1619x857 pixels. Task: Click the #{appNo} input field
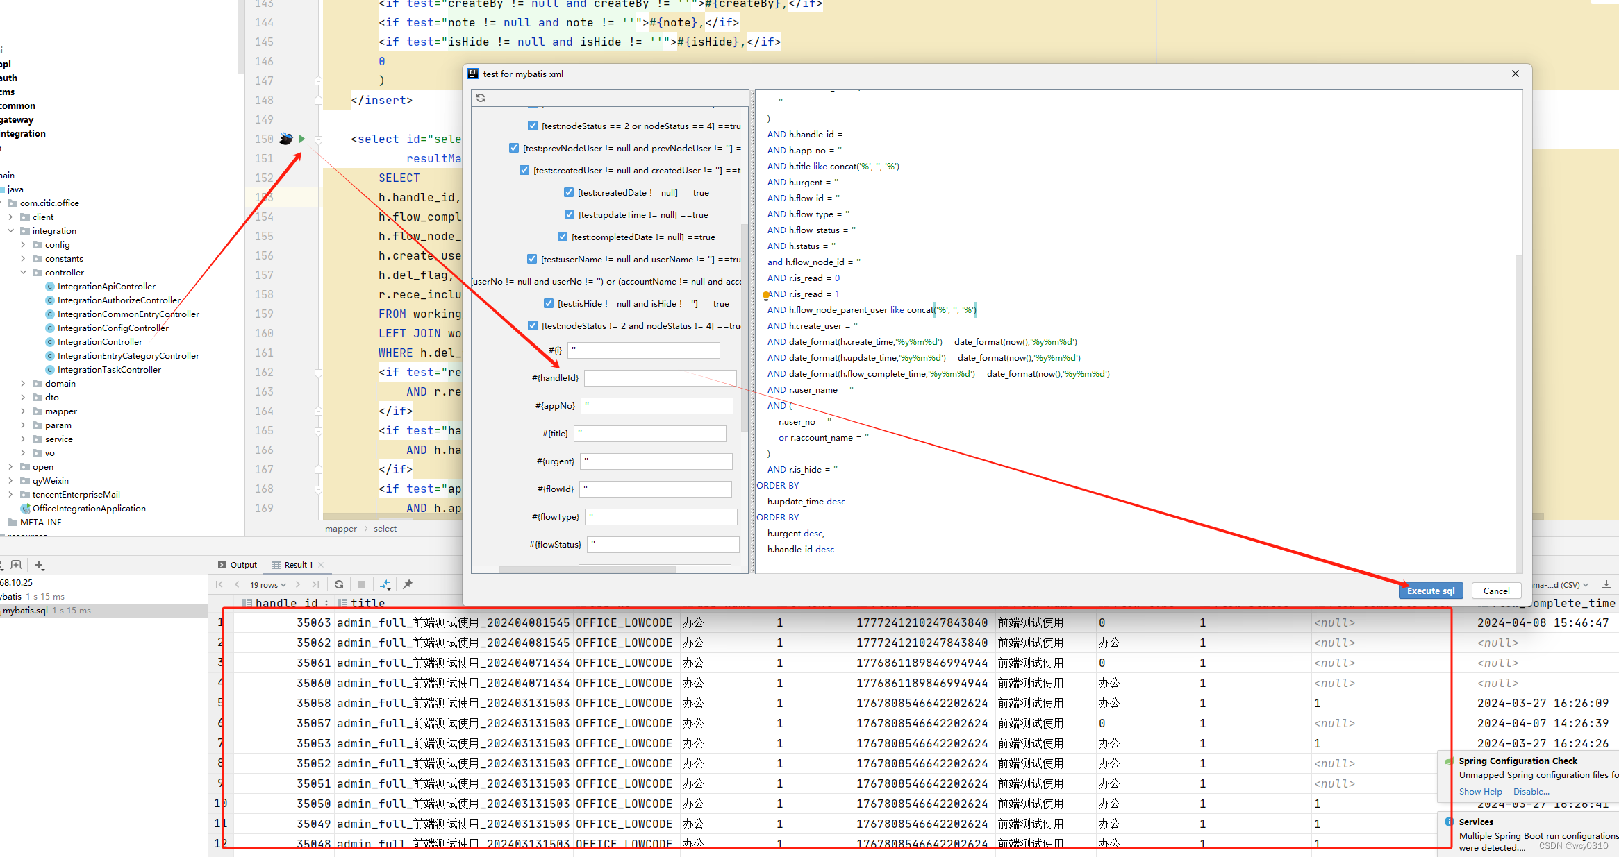click(x=656, y=406)
